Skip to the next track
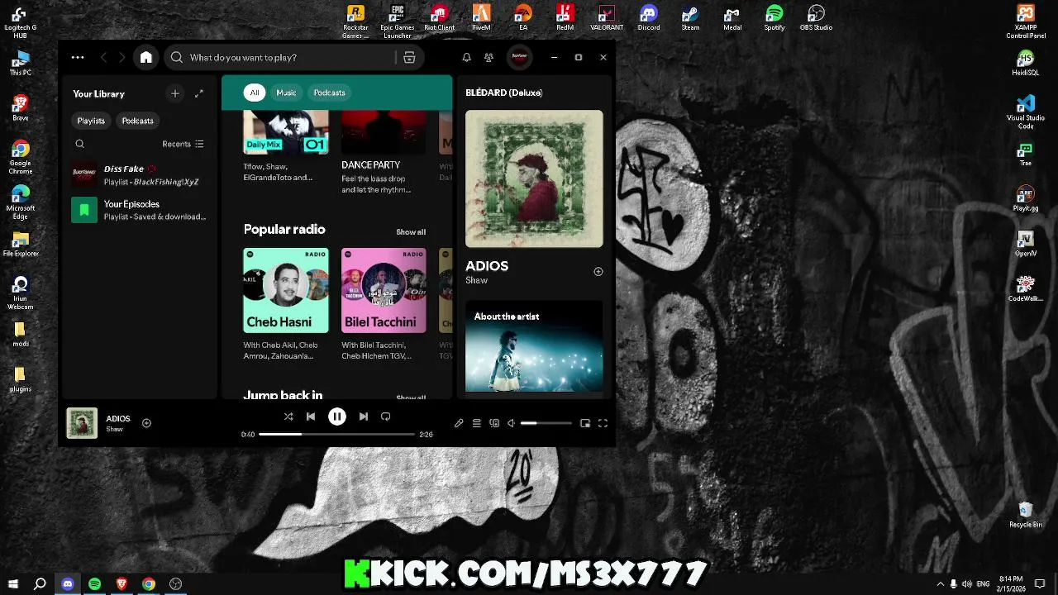Image resolution: width=1058 pixels, height=595 pixels. 363,417
